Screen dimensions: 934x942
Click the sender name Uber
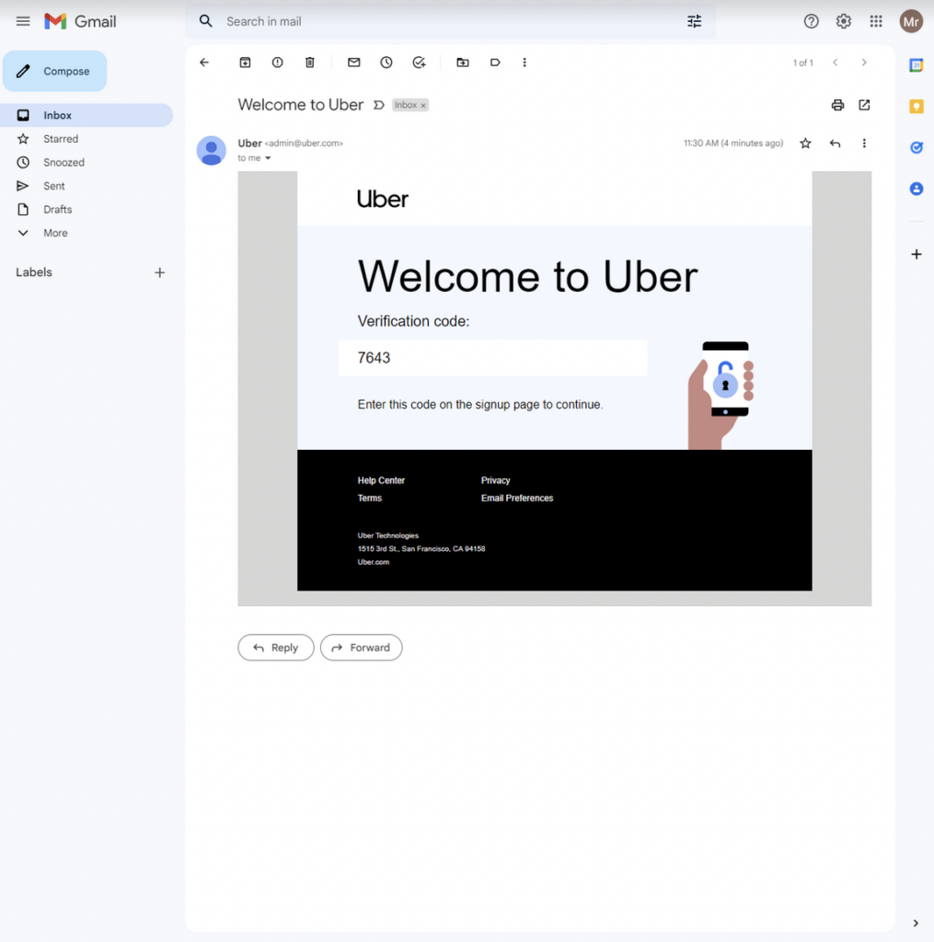click(249, 143)
